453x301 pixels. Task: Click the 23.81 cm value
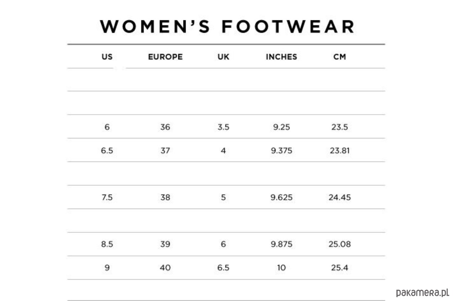340,150
